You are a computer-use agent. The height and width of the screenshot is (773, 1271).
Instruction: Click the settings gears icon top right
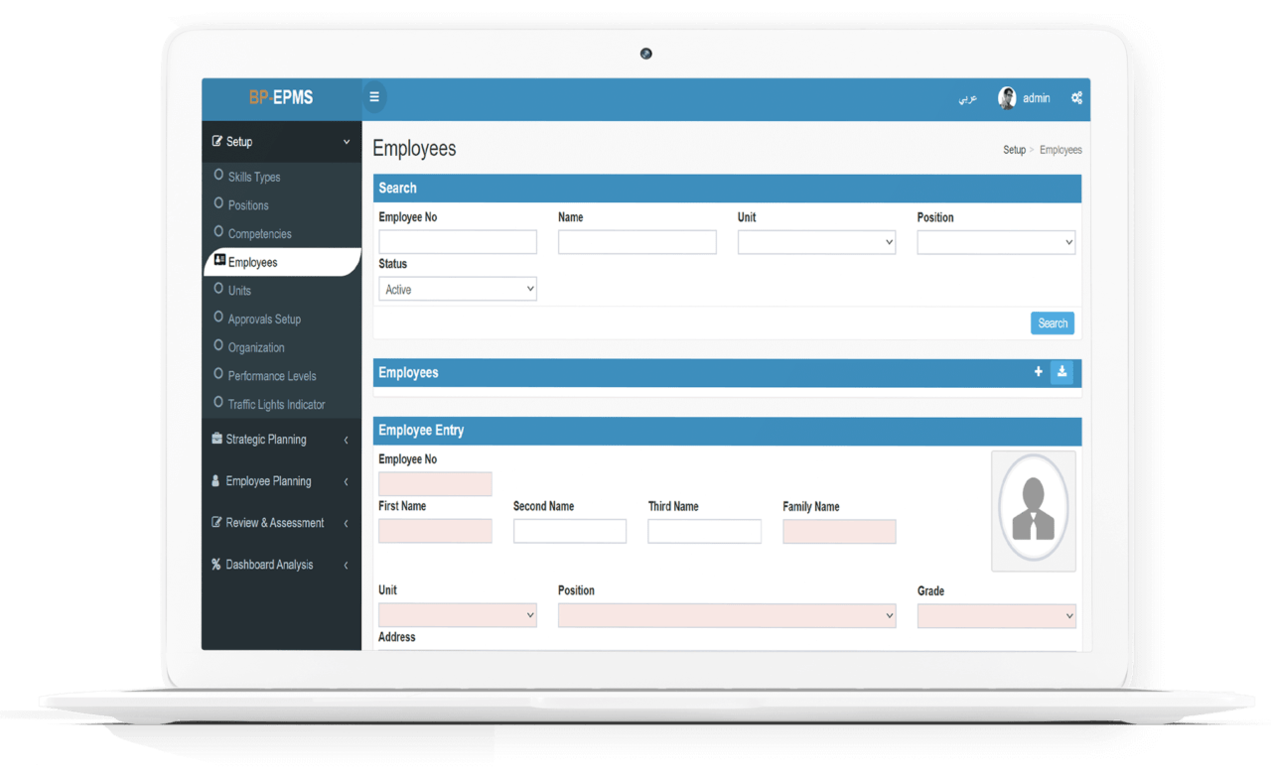click(x=1076, y=97)
